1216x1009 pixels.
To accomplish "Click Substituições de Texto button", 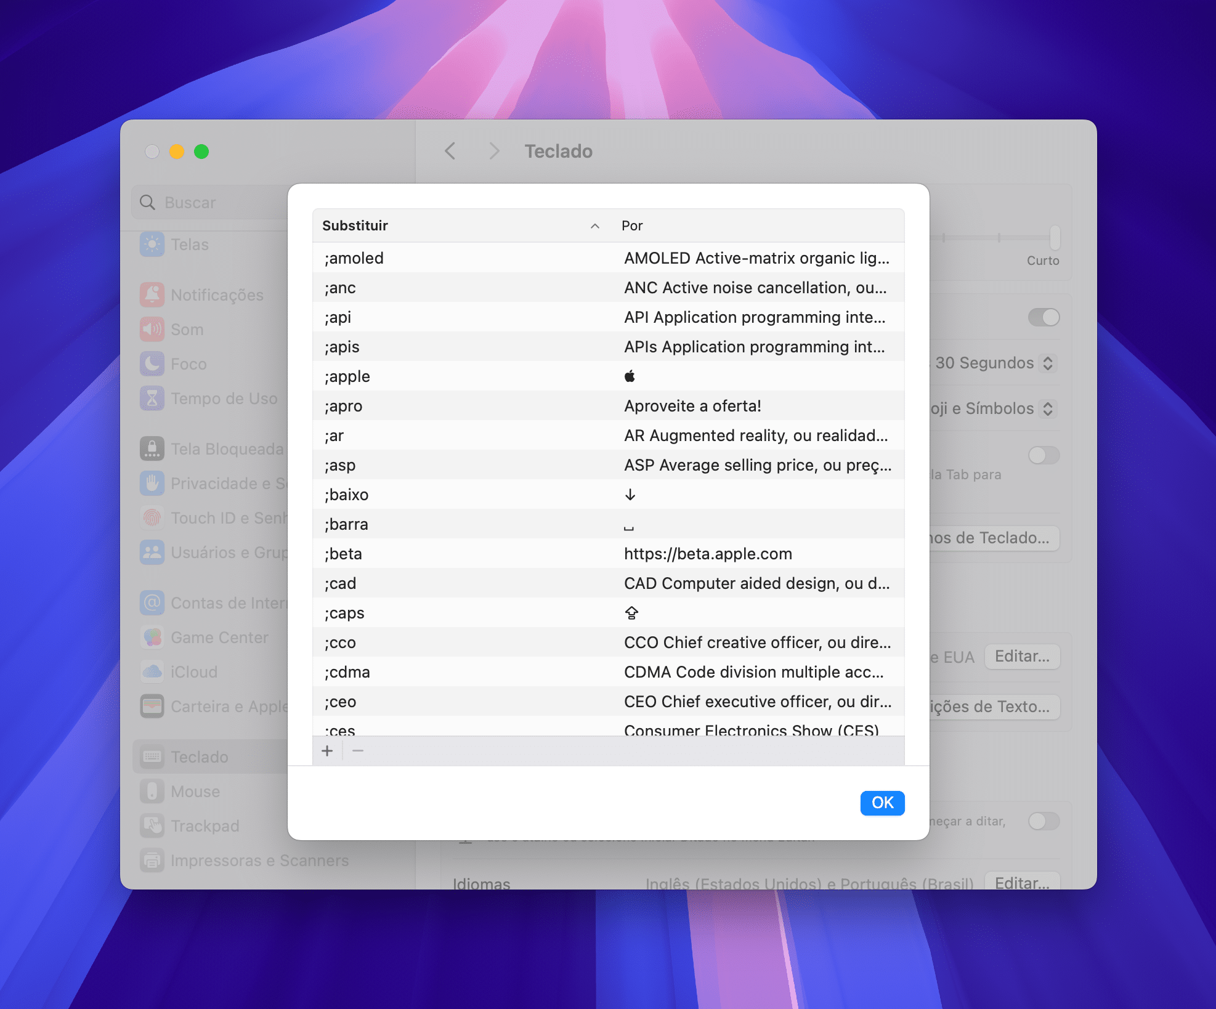I will [x=994, y=707].
